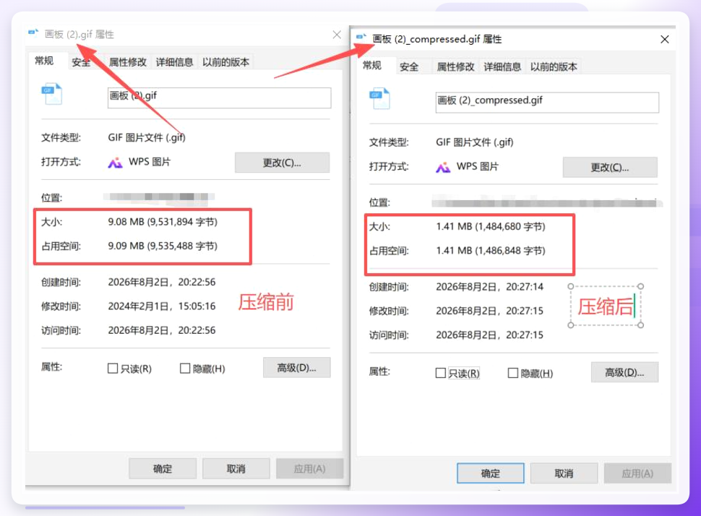701x516 pixels.
Task: Click the GIF file icon in 画板 (2).gif window
Action: [51, 94]
